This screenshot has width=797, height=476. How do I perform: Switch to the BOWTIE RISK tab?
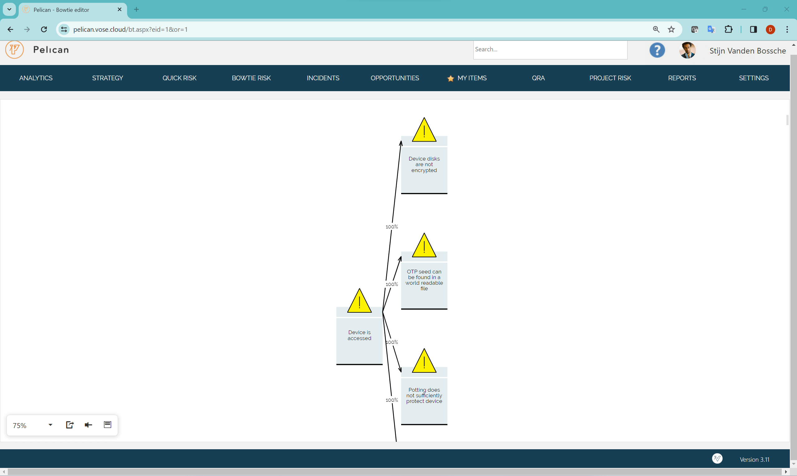[251, 78]
